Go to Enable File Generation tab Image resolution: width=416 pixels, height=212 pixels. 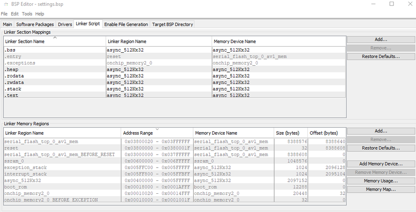[126, 25]
